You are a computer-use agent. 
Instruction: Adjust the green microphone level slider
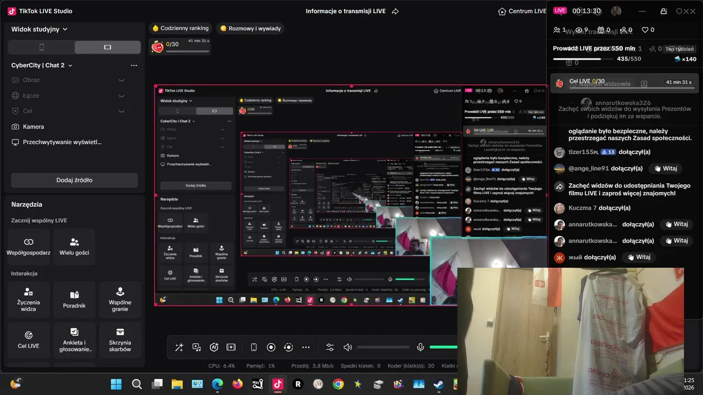pyautogui.click(x=444, y=347)
